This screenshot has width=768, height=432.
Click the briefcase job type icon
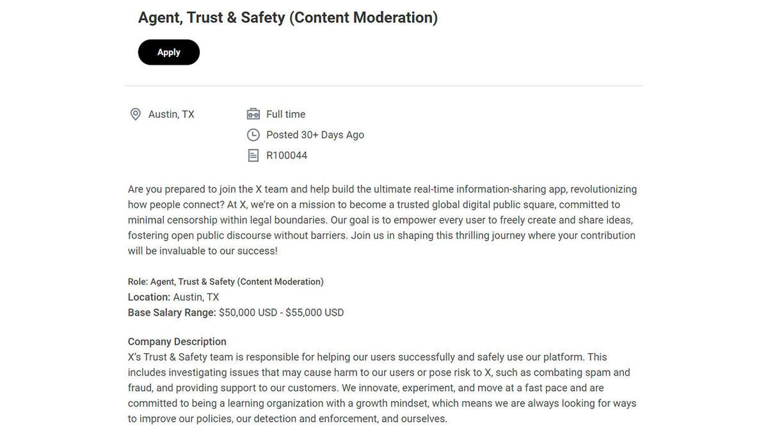pos(253,115)
